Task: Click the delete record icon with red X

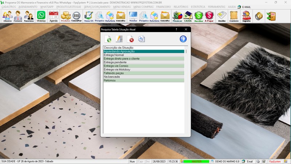Action: 130,39
